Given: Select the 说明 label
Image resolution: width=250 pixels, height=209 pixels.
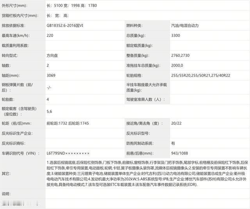Looking at the screenshot, I should coord(6,194).
